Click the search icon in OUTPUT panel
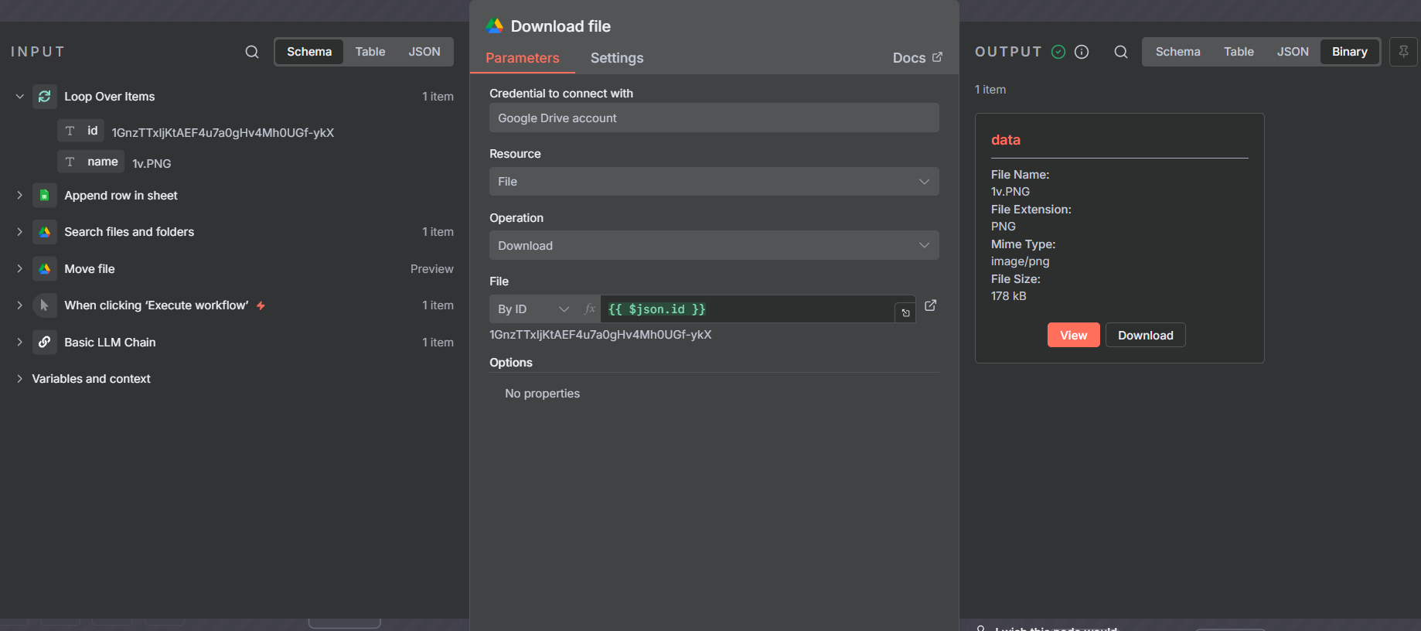Screen dimensions: 1421x631 point(1120,52)
